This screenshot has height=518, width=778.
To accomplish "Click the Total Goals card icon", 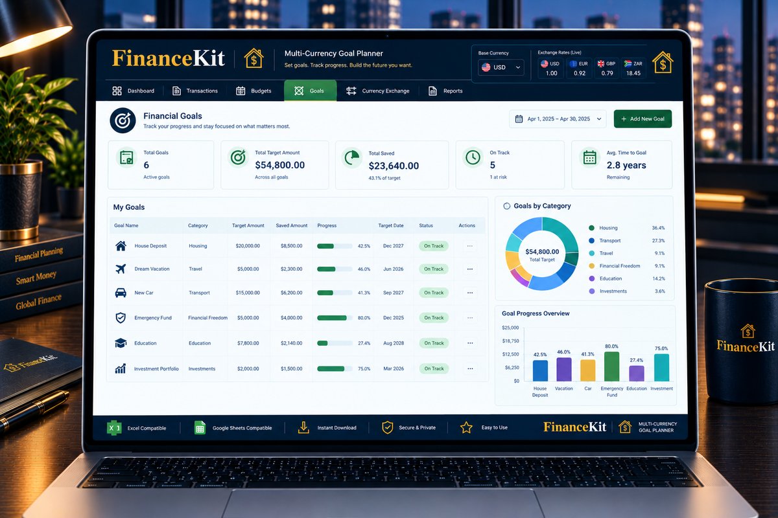I will click(x=126, y=157).
